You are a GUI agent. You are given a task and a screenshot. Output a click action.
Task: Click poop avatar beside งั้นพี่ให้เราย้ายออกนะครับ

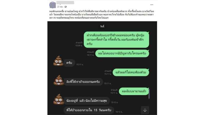coord(59,80)
